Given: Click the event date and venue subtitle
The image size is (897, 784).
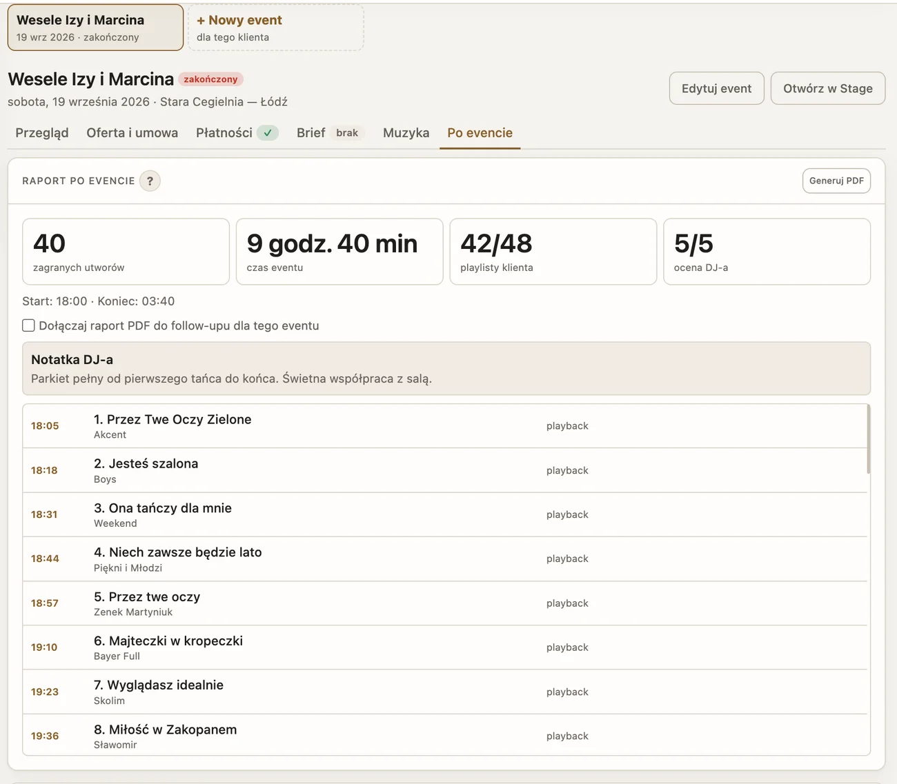Looking at the screenshot, I should point(148,102).
